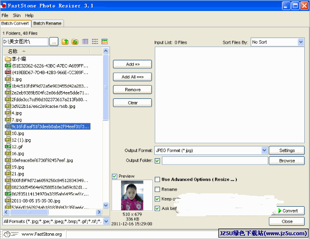310x239 pixels.
Task: Toggle the Ask before overwrite checkbox
Action: [x=157, y=208]
